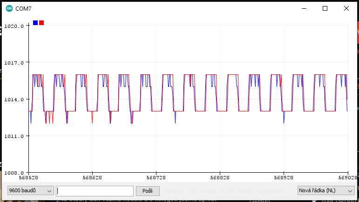Click the 1014.0 y-axis label

[14, 99]
